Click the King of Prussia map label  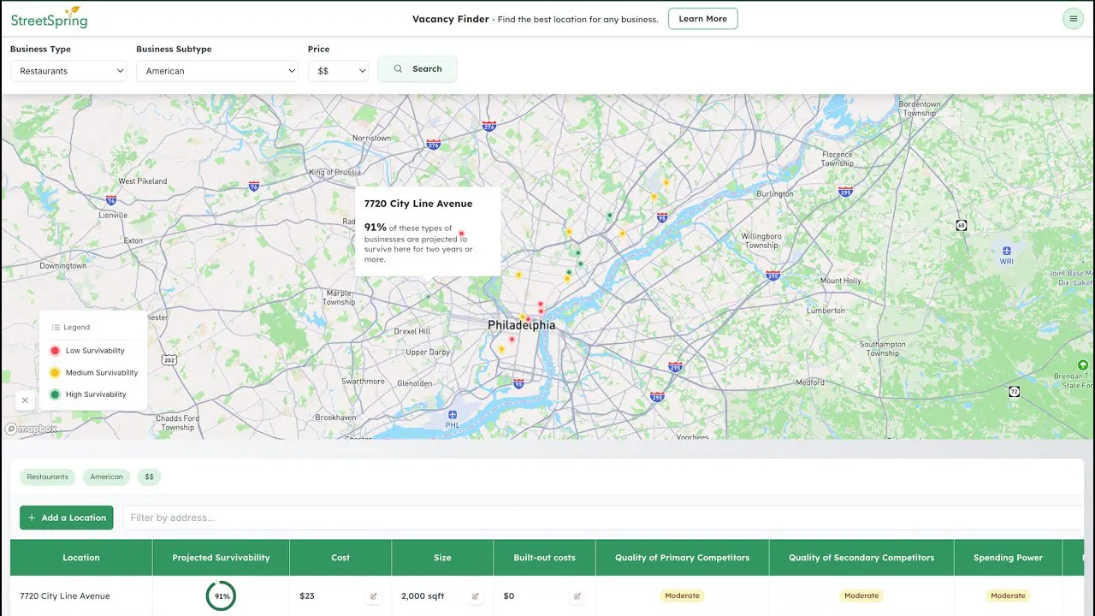point(334,173)
